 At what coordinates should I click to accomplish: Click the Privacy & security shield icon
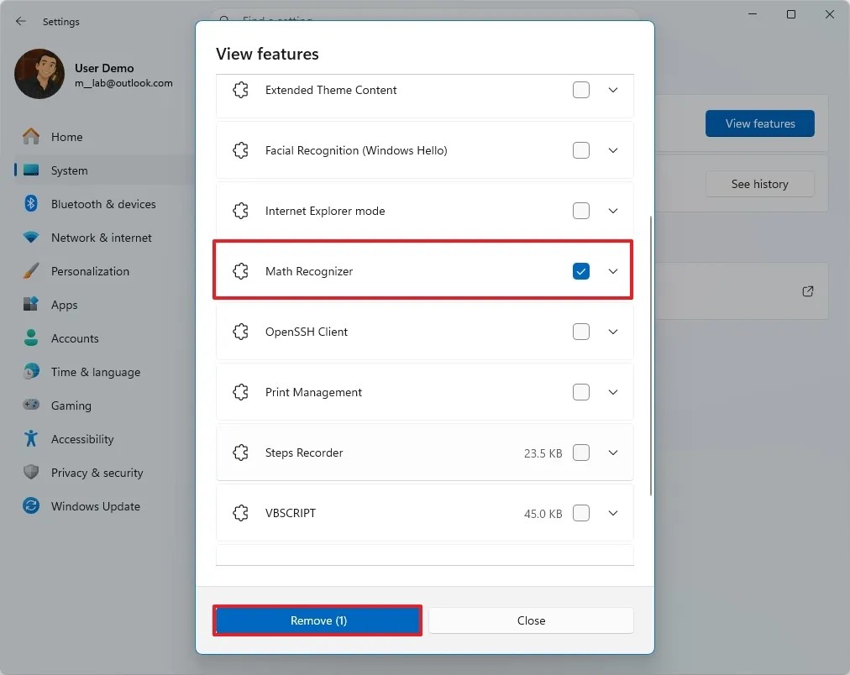coord(31,472)
